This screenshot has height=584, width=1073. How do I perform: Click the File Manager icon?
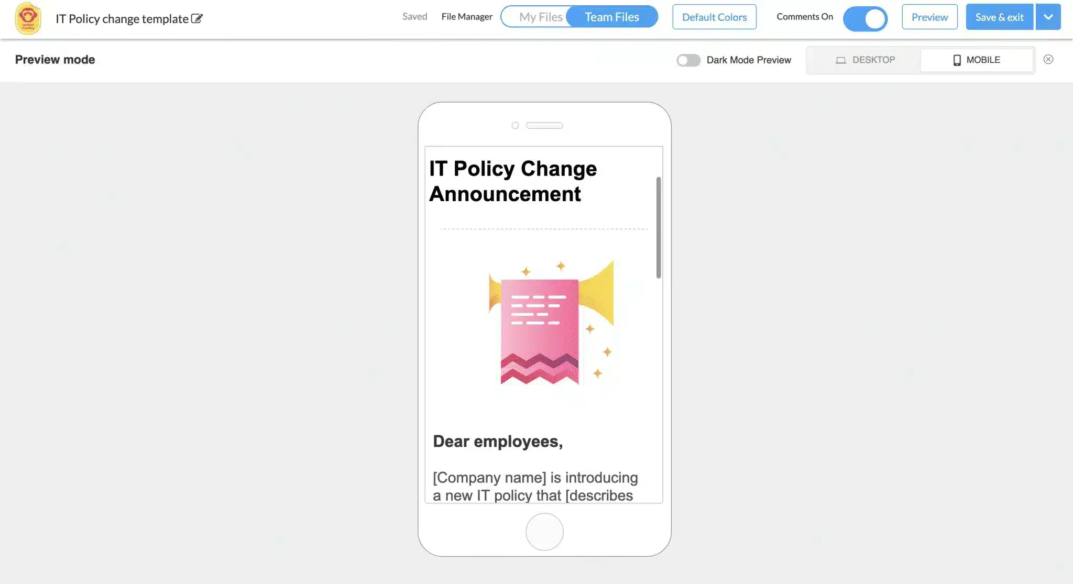point(466,16)
